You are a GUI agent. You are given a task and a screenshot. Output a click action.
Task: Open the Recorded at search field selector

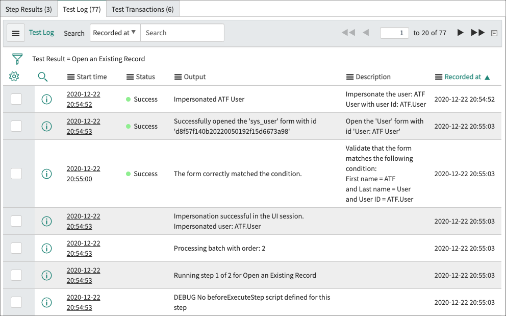click(115, 32)
